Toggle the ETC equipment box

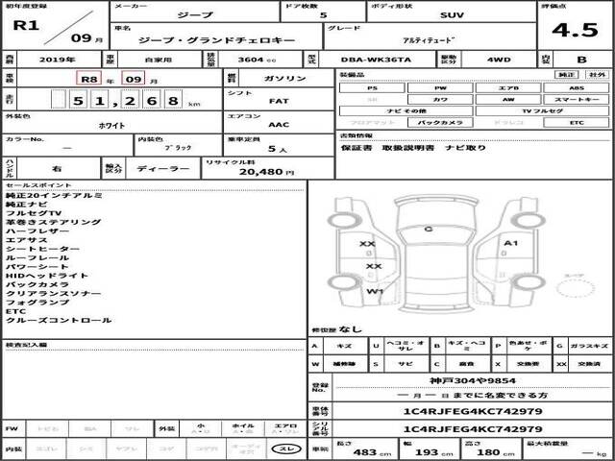point(577,124)
